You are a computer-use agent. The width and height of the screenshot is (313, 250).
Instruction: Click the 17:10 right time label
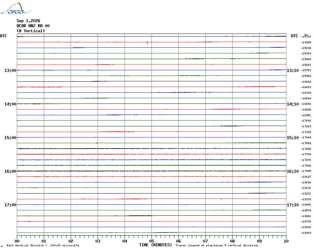click(x=293, y=205)
